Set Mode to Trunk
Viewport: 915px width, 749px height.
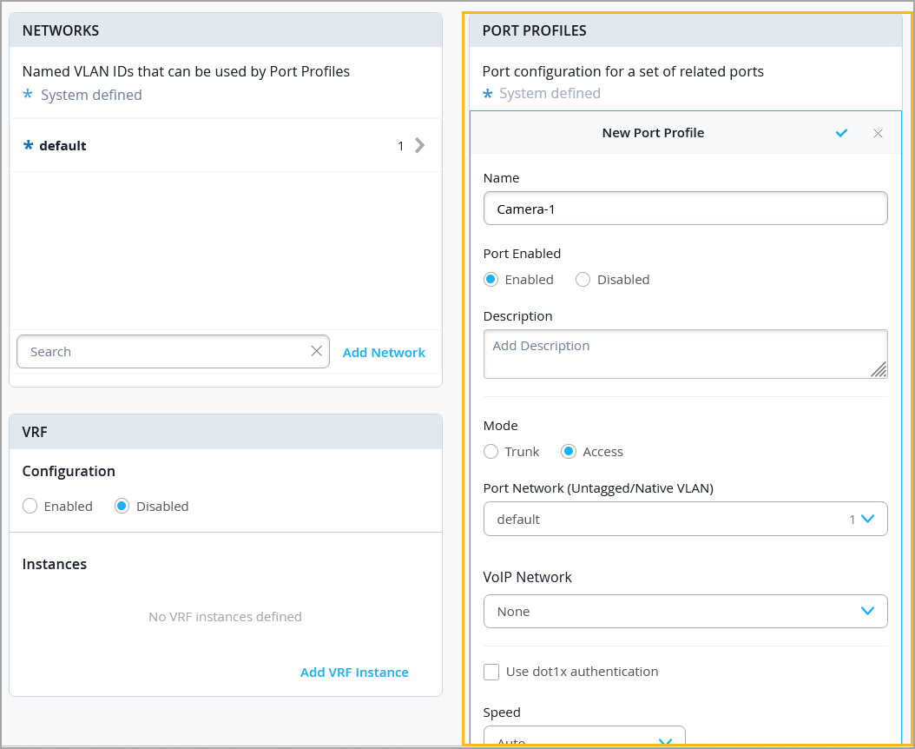[x=491, y=452]
